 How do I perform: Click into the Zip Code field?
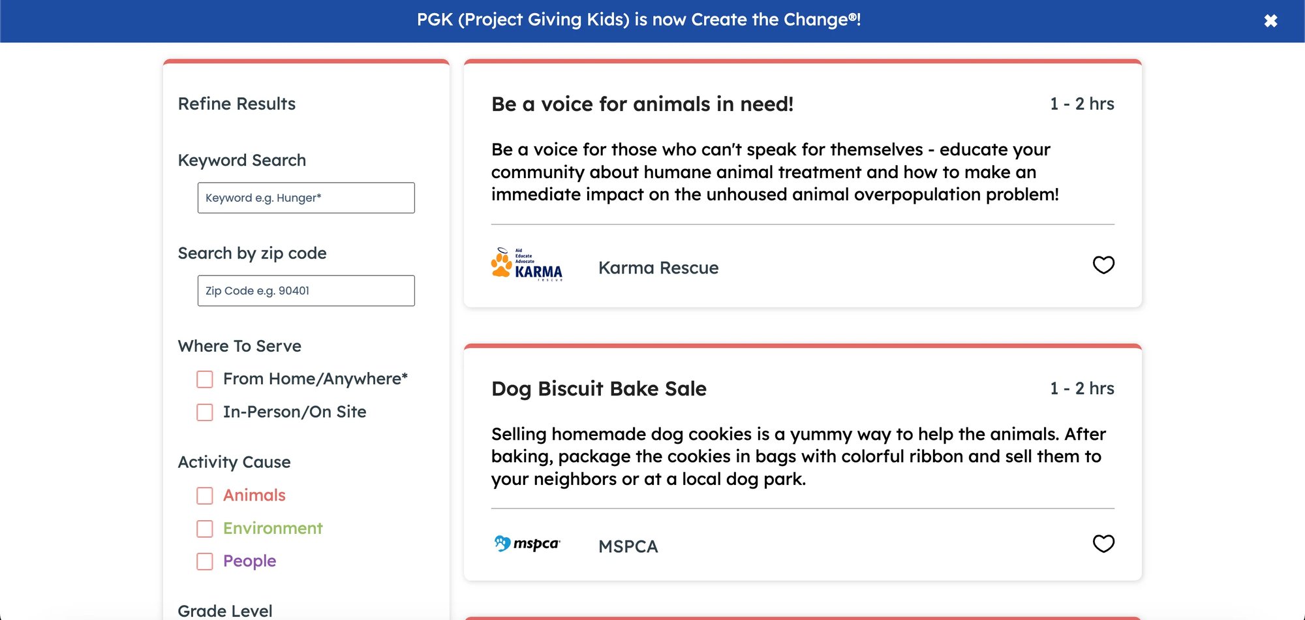[x=306, y=290]
